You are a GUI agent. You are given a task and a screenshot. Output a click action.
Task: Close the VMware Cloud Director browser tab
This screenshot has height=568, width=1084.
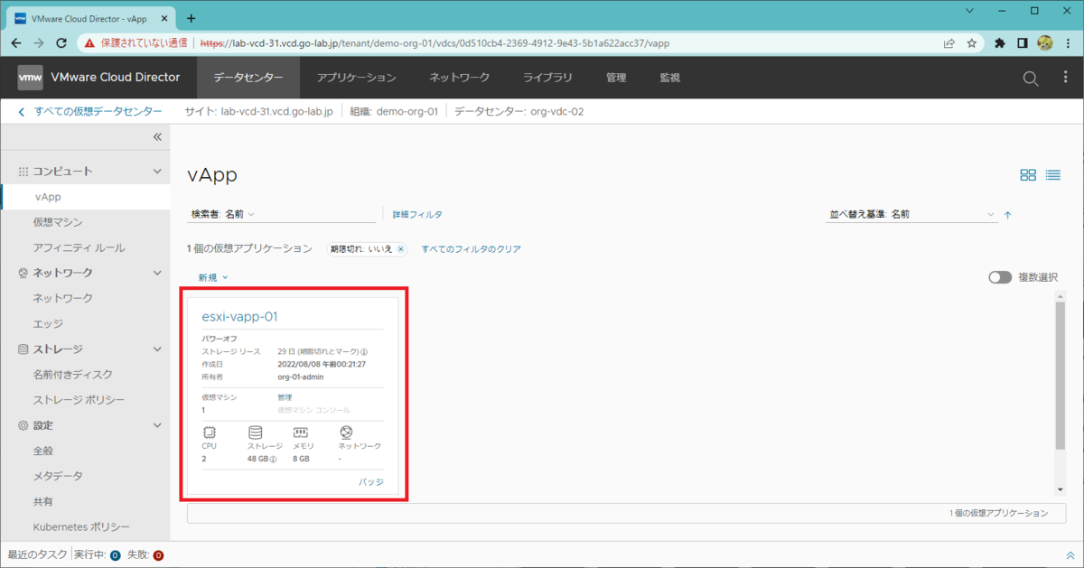pyautogui.click(x=165, y=17)
